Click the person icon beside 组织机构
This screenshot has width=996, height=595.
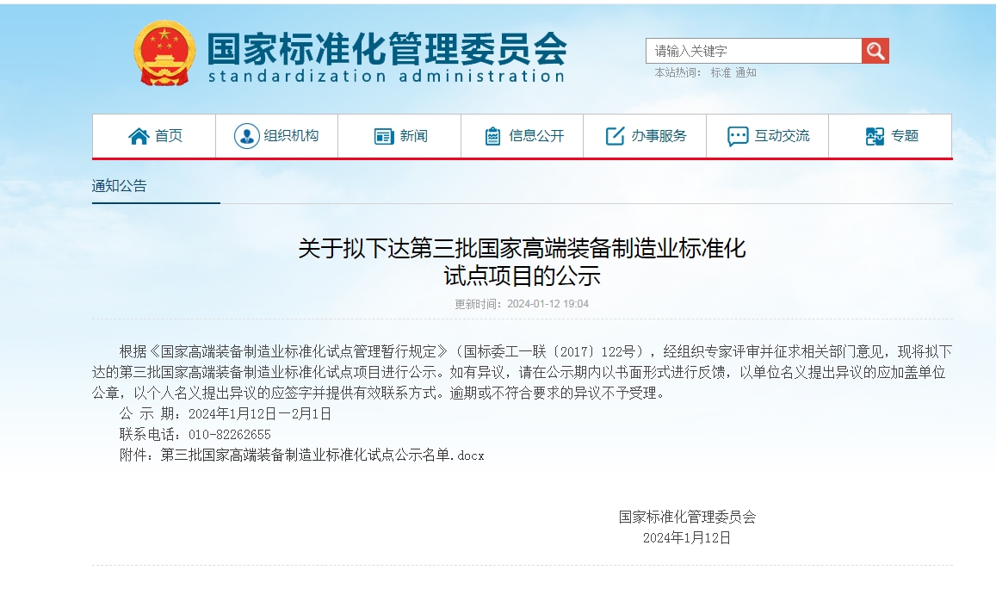(246, 136)
